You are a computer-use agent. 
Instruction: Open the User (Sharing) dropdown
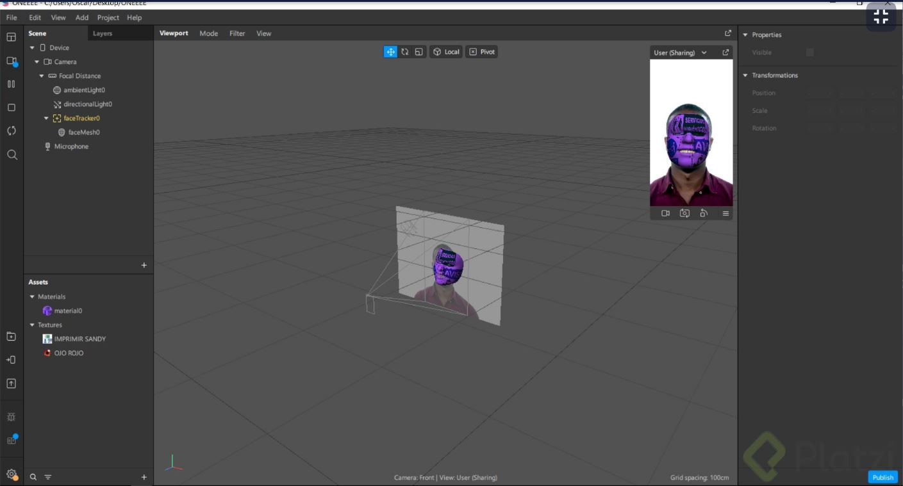(681, 53)
